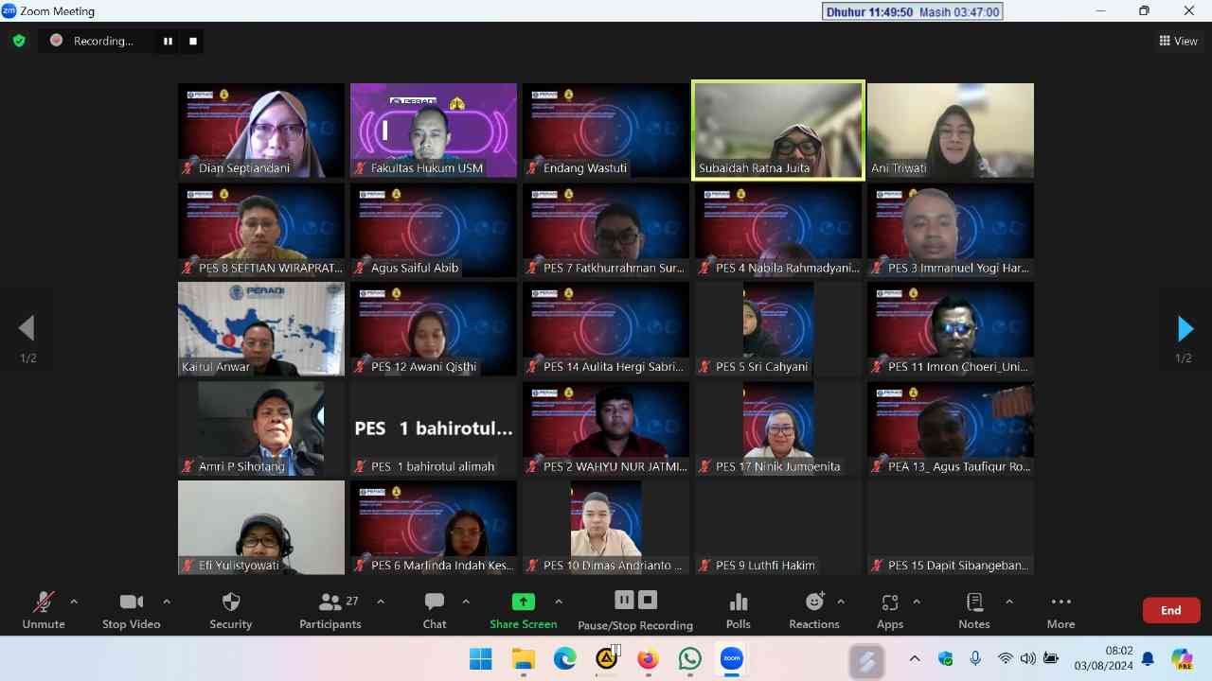Open the Polls panel
The height and width of the screenshot is (681, 1212).
(738, 610)
